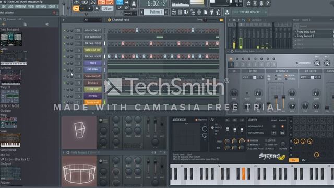Click the audio editor scissors icon
334x188 pixels.
tap(255, 3)
